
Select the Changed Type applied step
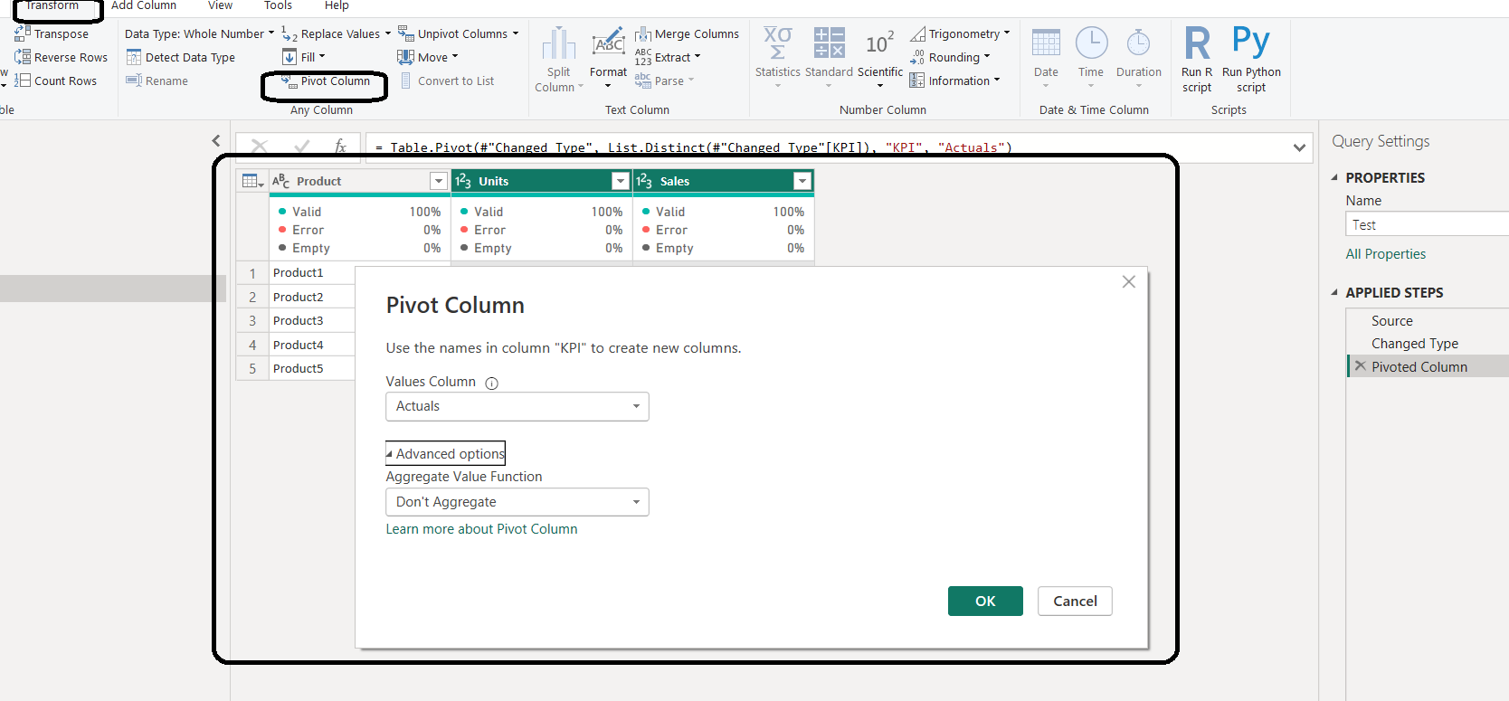pyautogui.click(x=1415, y=344)
